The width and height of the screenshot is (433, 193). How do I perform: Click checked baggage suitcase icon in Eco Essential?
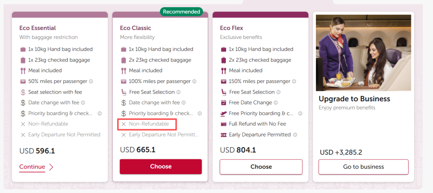point(23,60)
